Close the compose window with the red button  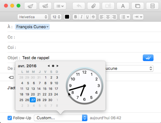pos(6,5)
